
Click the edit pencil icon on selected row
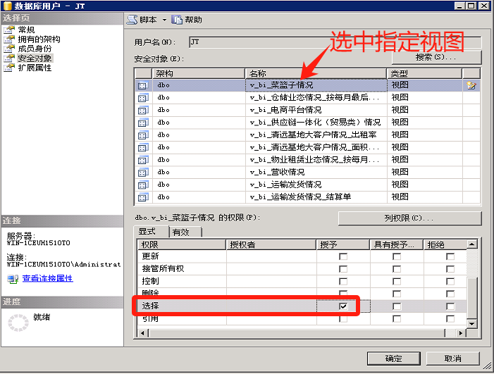[x=471, y=85]
